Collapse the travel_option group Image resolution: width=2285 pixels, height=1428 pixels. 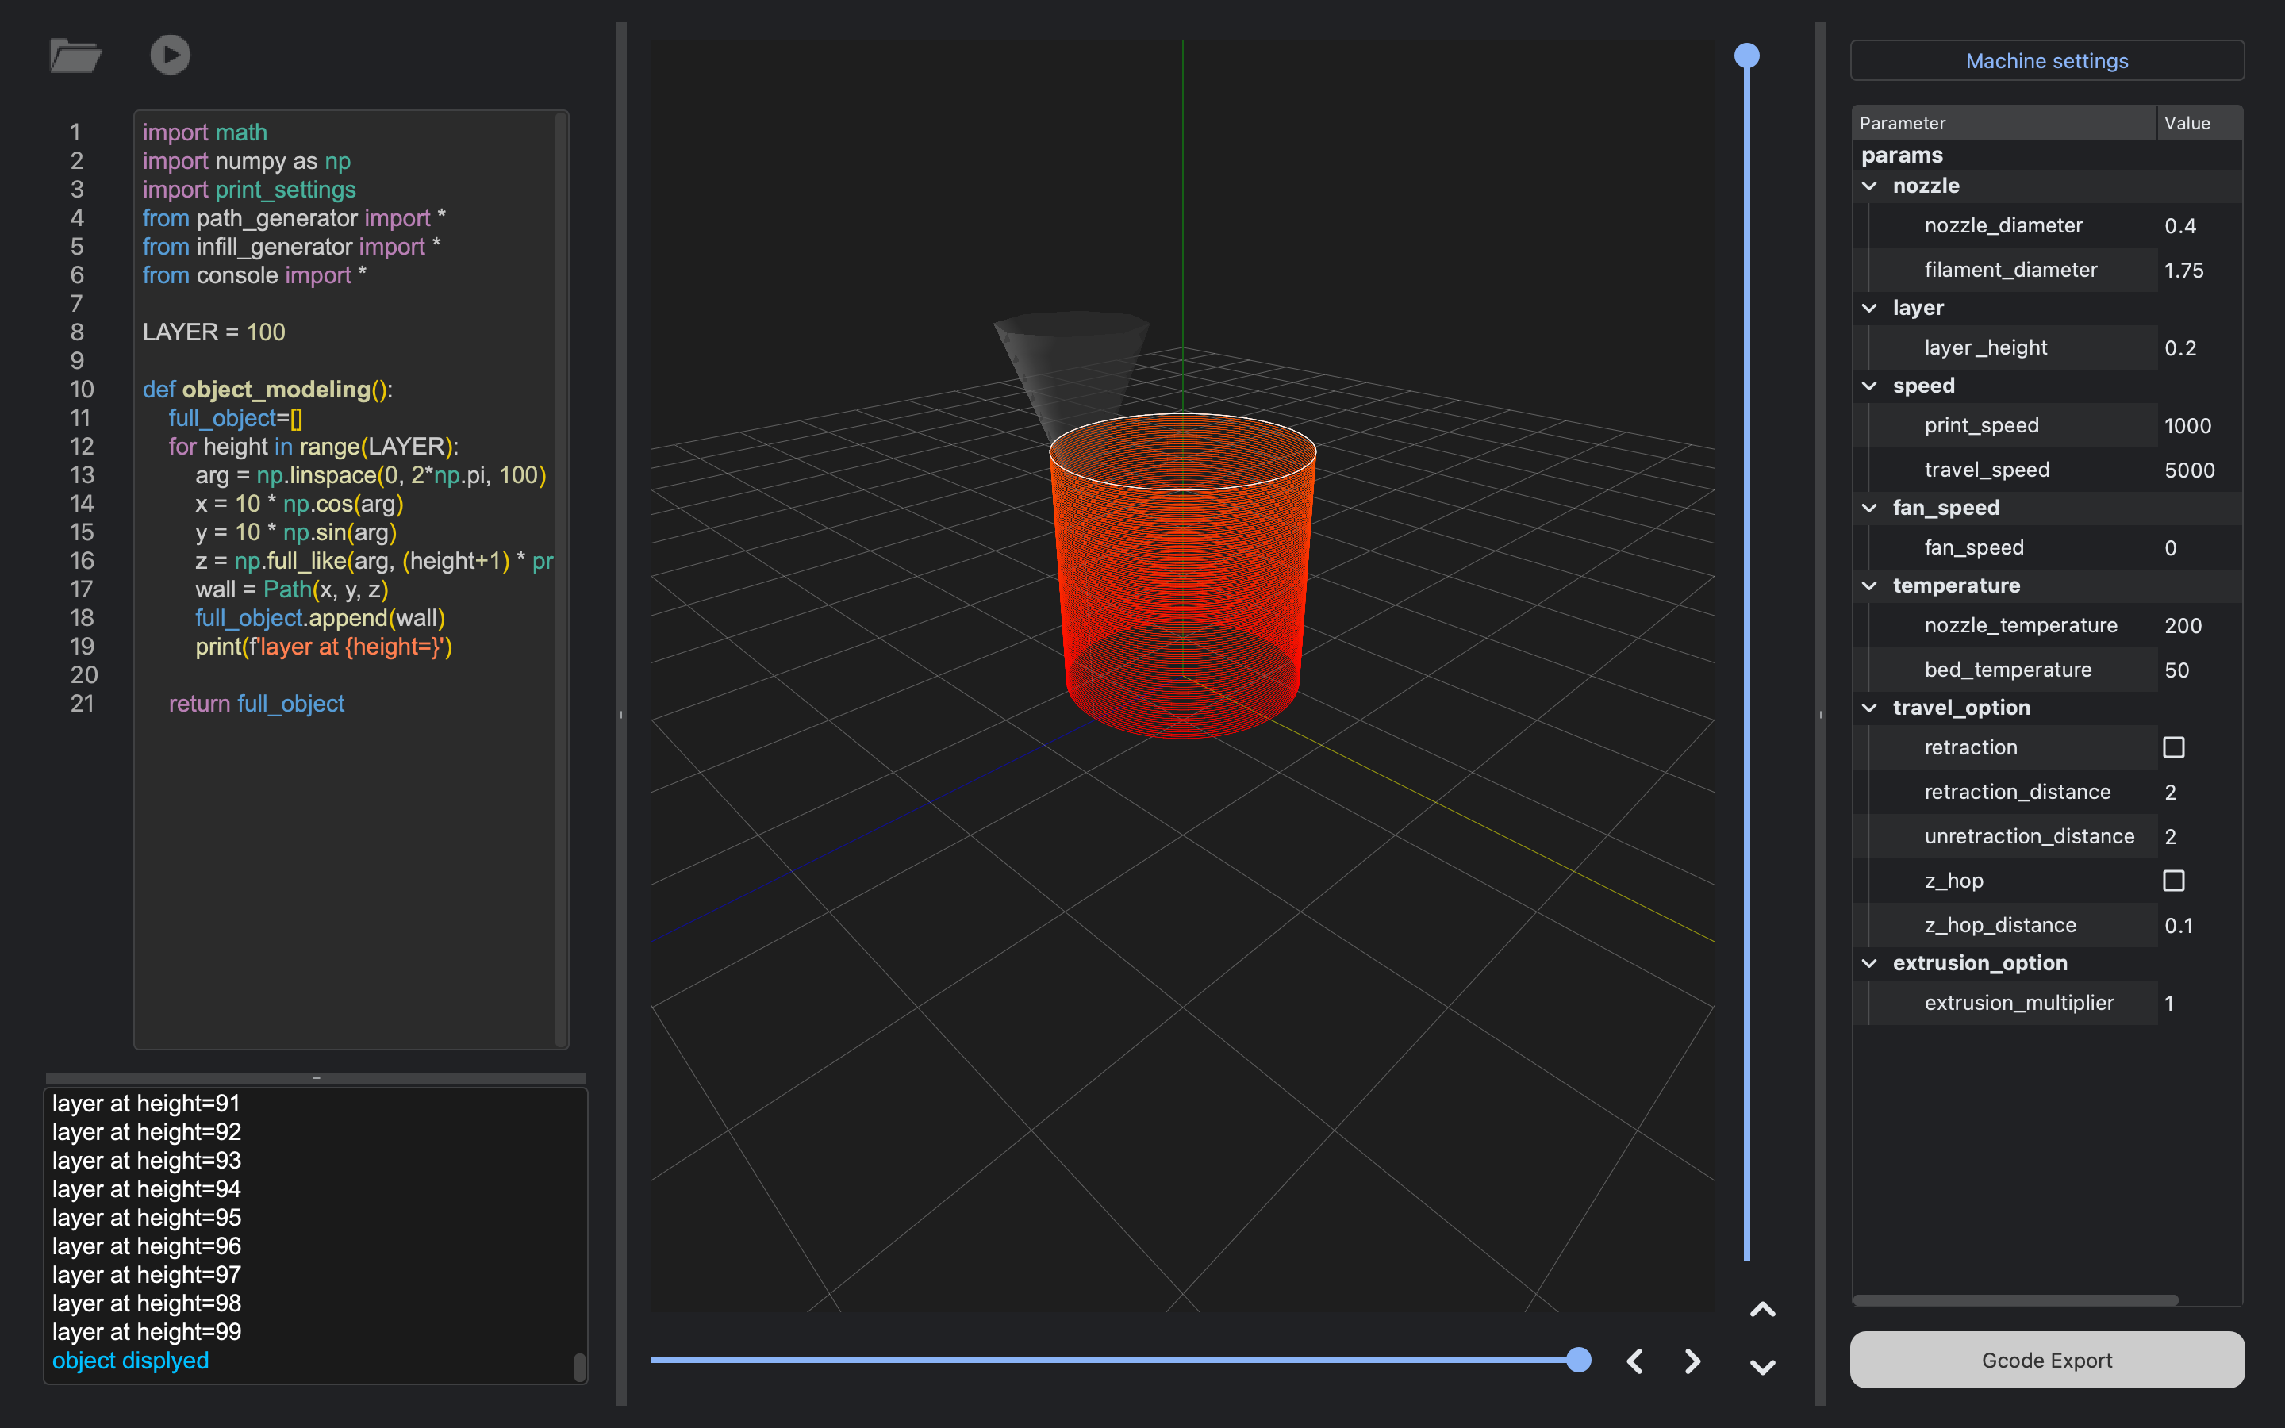(x=1869, y=708)
